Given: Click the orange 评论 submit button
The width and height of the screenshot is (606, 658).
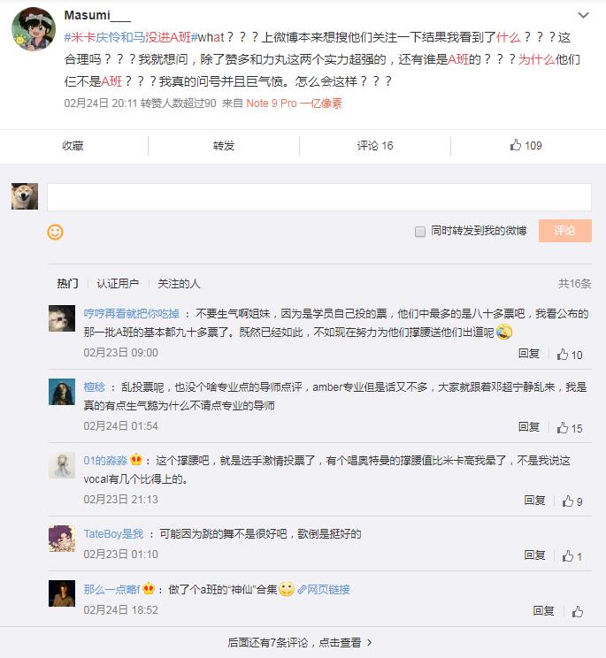Looking at the screenshot, I should coord(564,231).
